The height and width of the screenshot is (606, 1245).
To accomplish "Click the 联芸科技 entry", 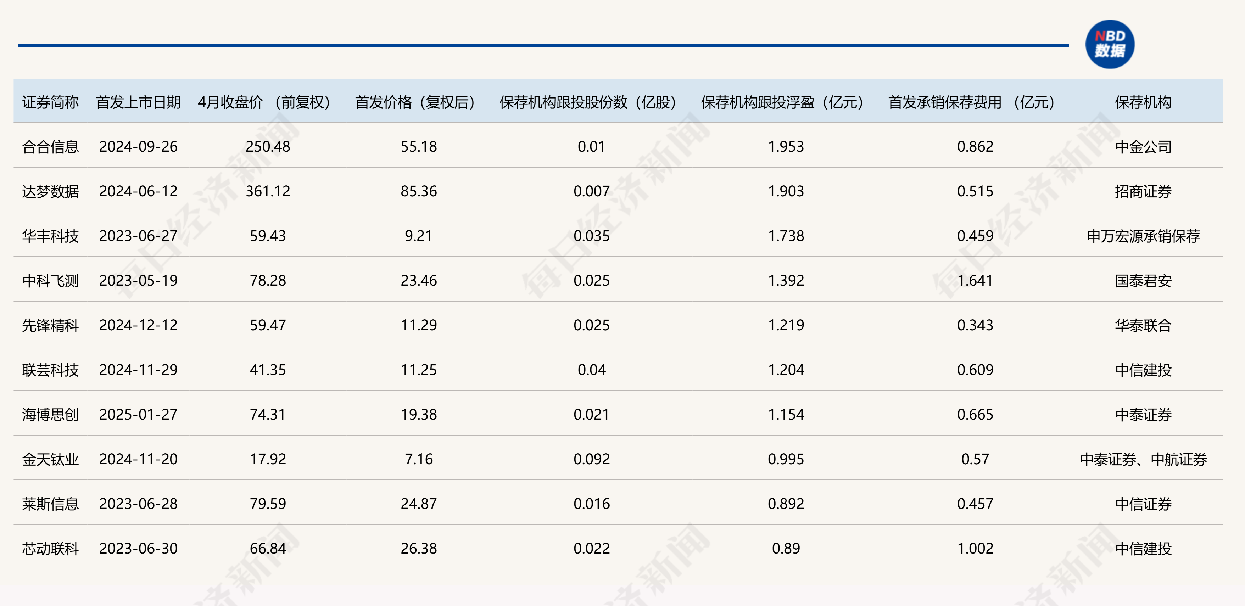I will [51, 370].
